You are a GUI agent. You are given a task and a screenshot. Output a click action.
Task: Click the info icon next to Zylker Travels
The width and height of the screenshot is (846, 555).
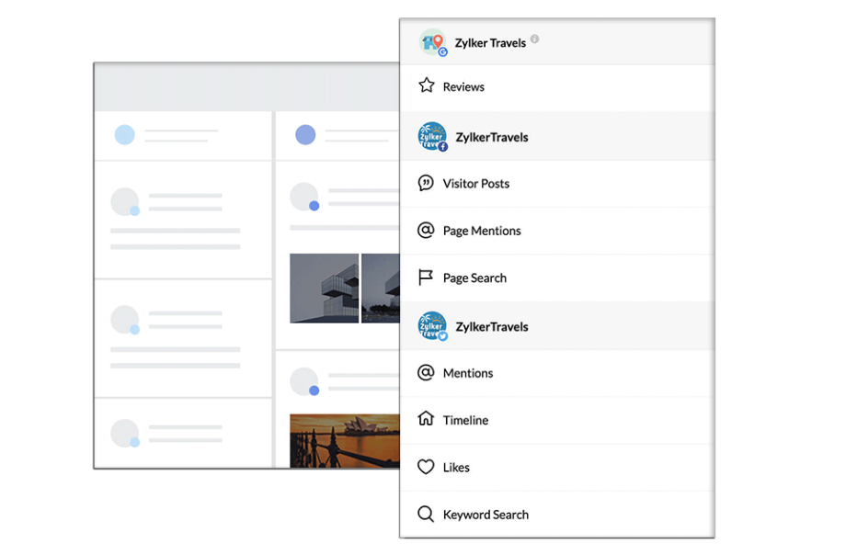point(534,39)
